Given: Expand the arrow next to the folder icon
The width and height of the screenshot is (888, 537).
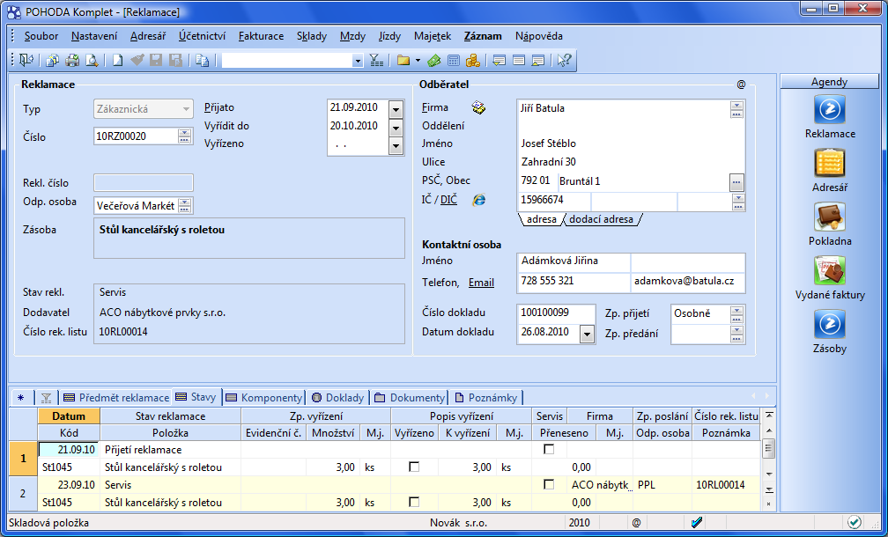Looking at the screenshot, I should (418, 61).
